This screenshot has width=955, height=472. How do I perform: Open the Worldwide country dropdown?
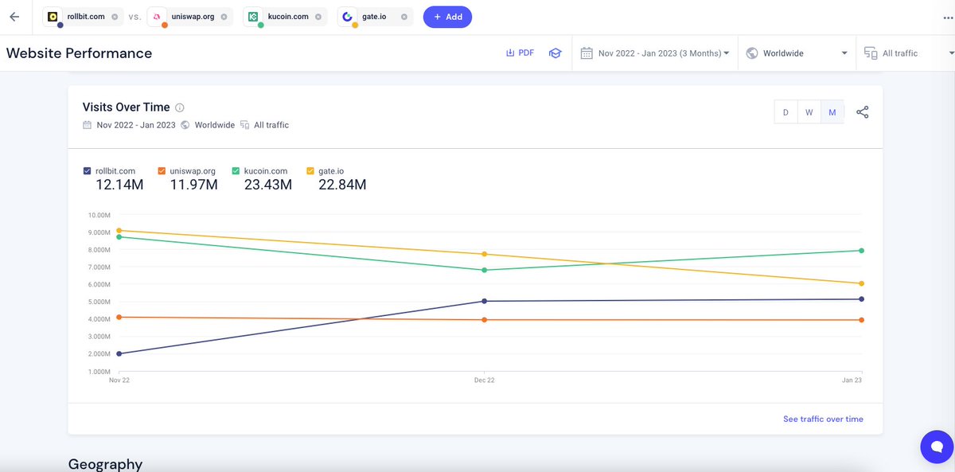click(x=797, y=53)
